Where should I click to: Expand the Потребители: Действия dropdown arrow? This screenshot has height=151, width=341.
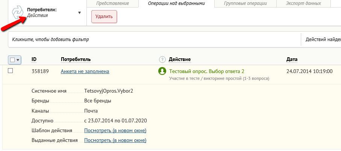pos(79,13)
